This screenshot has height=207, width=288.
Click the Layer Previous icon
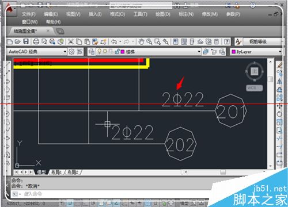[x=222, y=52]
